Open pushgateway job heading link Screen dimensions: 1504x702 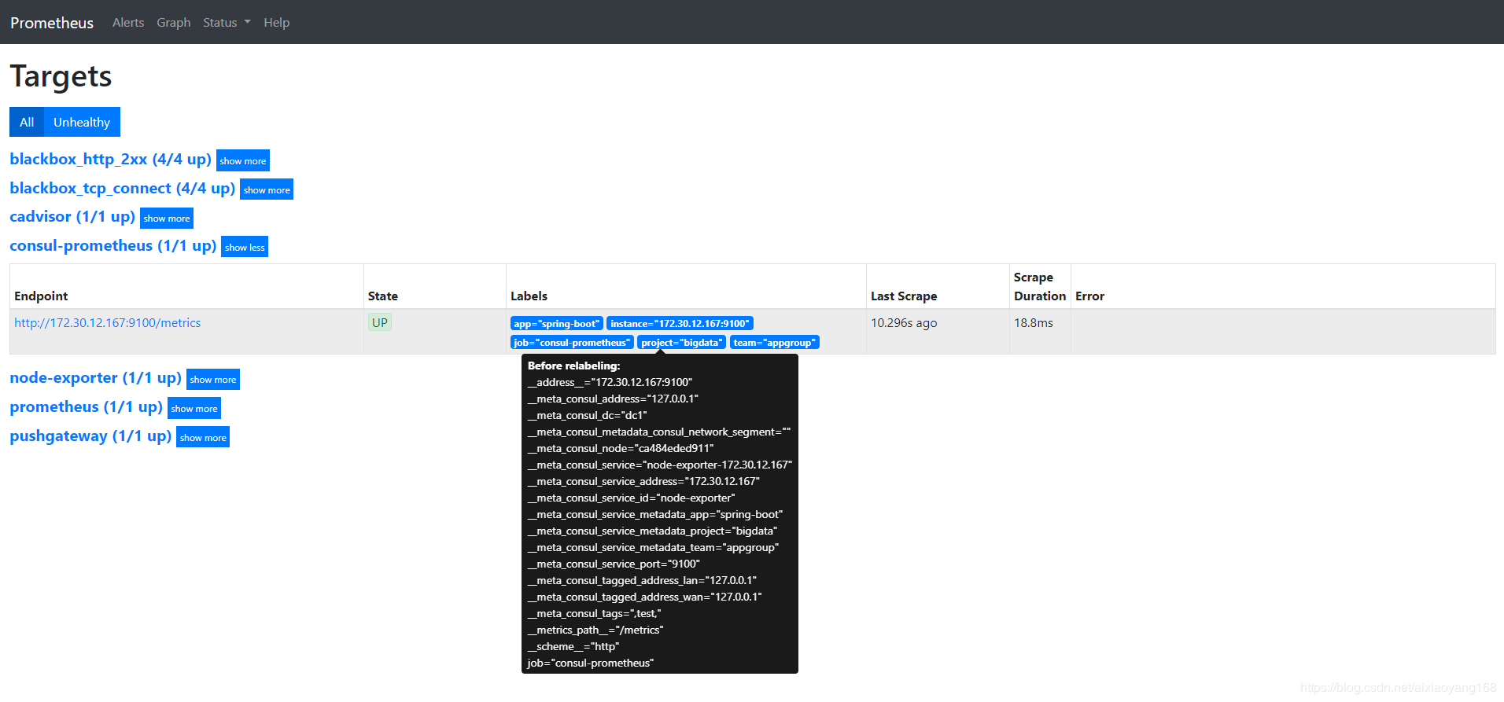coord(90,436)
